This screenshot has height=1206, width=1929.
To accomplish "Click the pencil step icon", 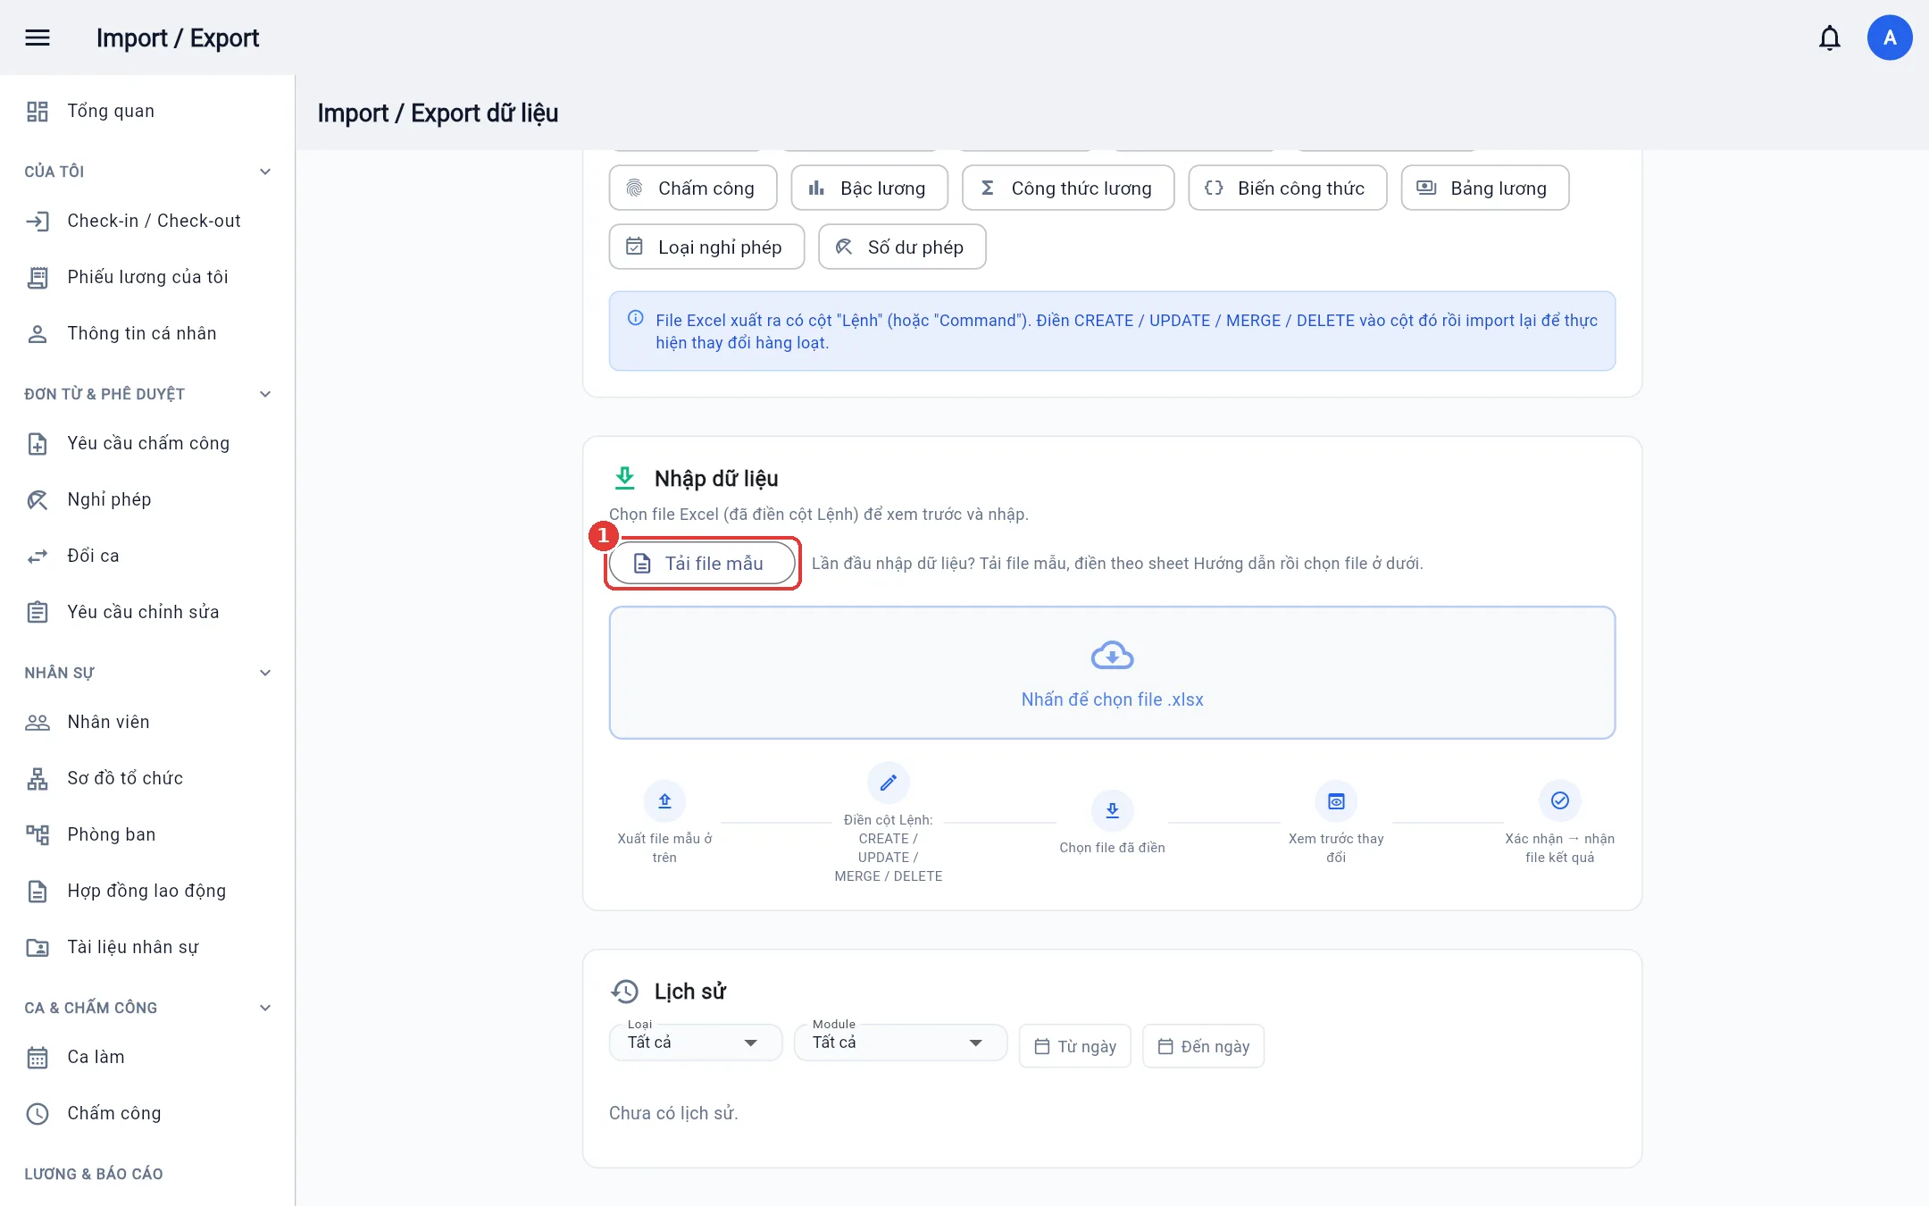I will pos(888,783).
